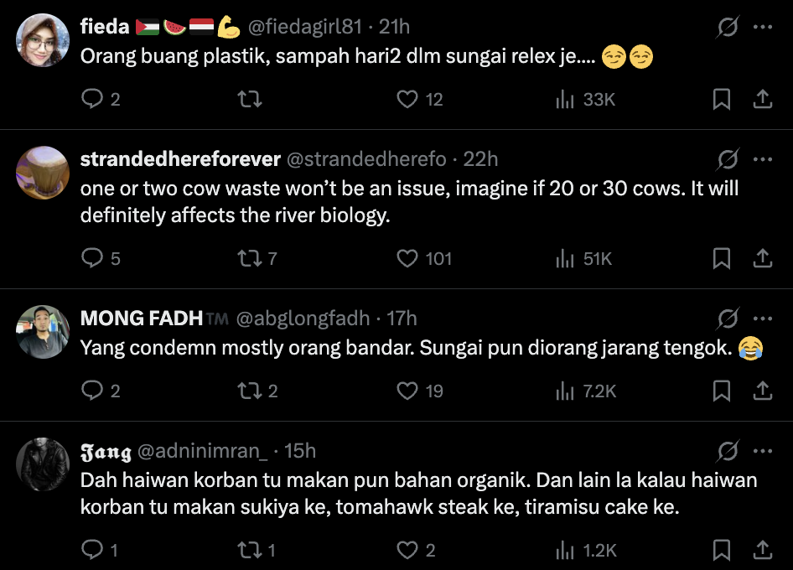Click Grok icon on Jang's tweet

pyautogui.click(x=728, y=451)
